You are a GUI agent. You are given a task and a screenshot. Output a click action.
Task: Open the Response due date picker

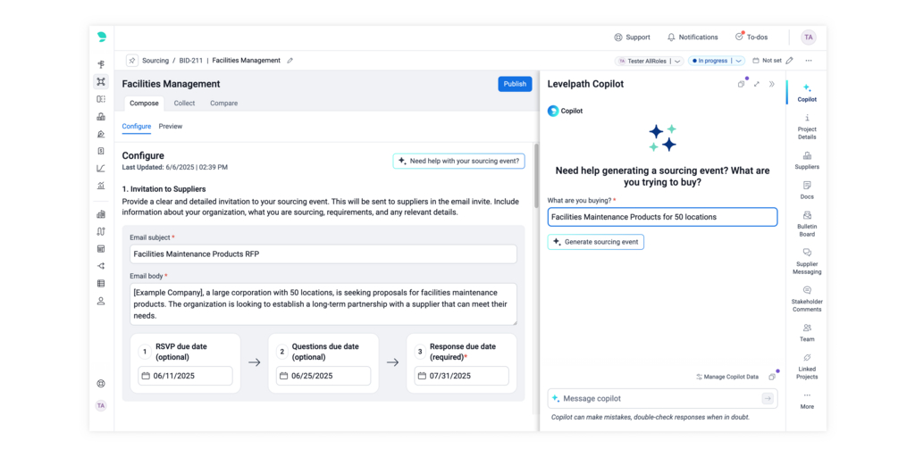461,376
